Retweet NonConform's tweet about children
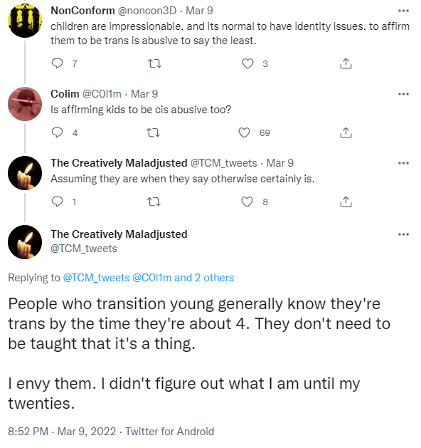Viewport: 421px width, 448px height. point(155,63)
